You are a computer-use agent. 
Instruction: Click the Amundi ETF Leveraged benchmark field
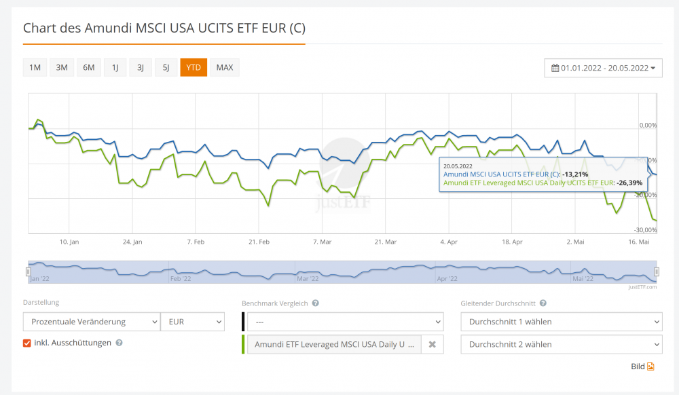[x=333, y=345]
